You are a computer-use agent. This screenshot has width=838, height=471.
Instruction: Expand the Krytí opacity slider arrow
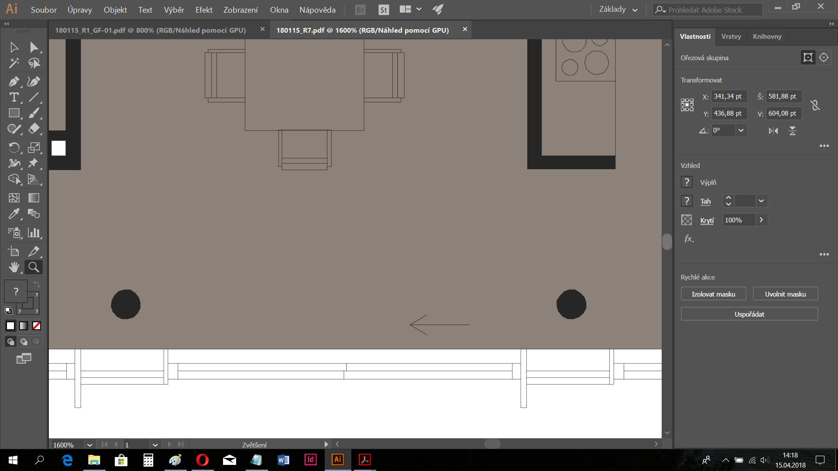tap(761, 220)
